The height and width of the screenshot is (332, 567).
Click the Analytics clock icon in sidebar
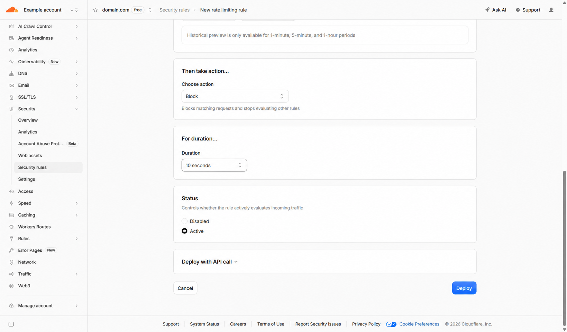point(11,50)
